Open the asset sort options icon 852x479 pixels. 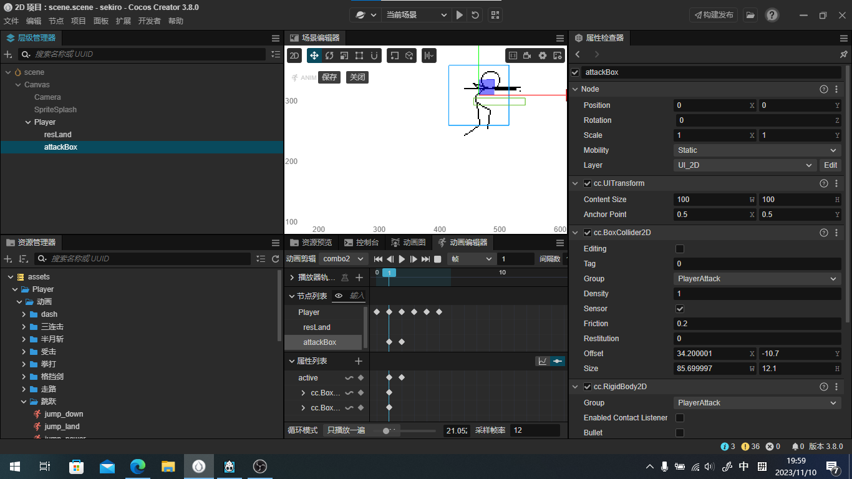click(23, 259)
